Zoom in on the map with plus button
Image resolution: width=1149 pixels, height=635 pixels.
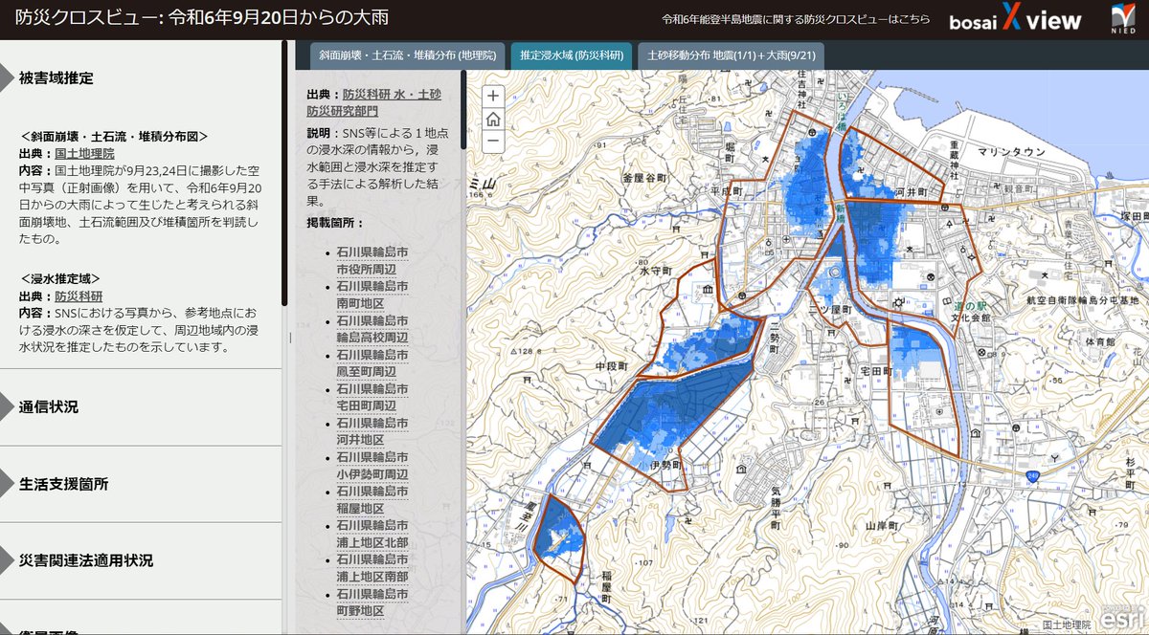tap(492, 96)
